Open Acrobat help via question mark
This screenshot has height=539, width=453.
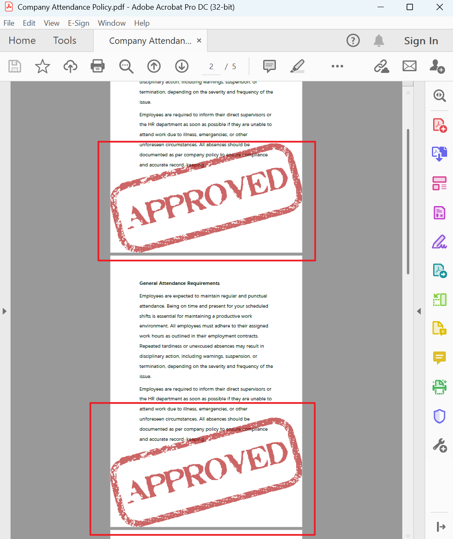tap(353, 40)
